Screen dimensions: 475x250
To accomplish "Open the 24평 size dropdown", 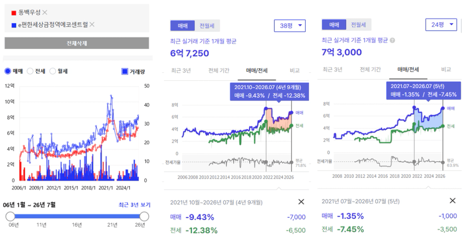I will pyautogui.click(x=441, y=24).
